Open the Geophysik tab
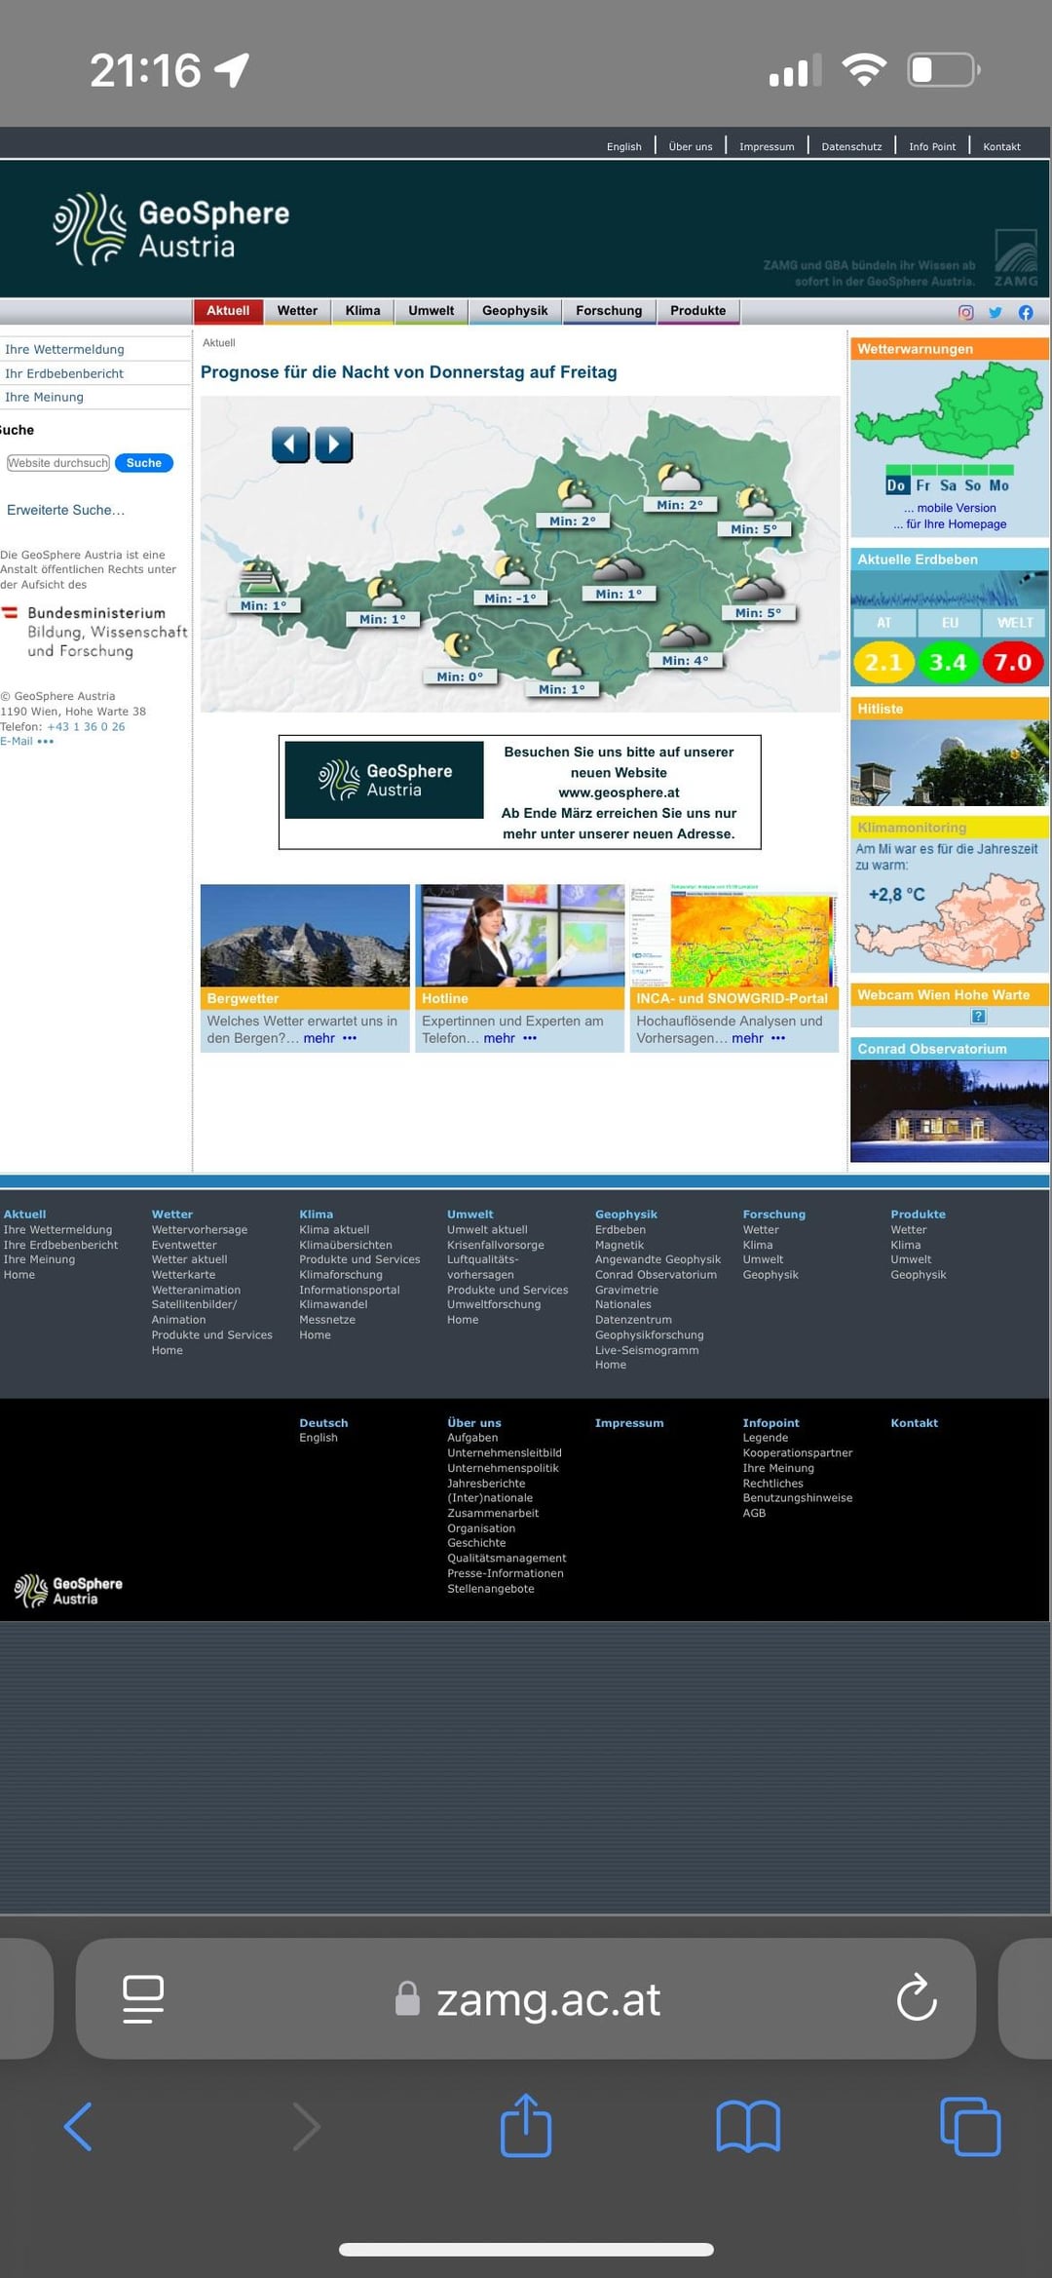1052x2278 pixels. pyautogui.click(x=514, y=311)
